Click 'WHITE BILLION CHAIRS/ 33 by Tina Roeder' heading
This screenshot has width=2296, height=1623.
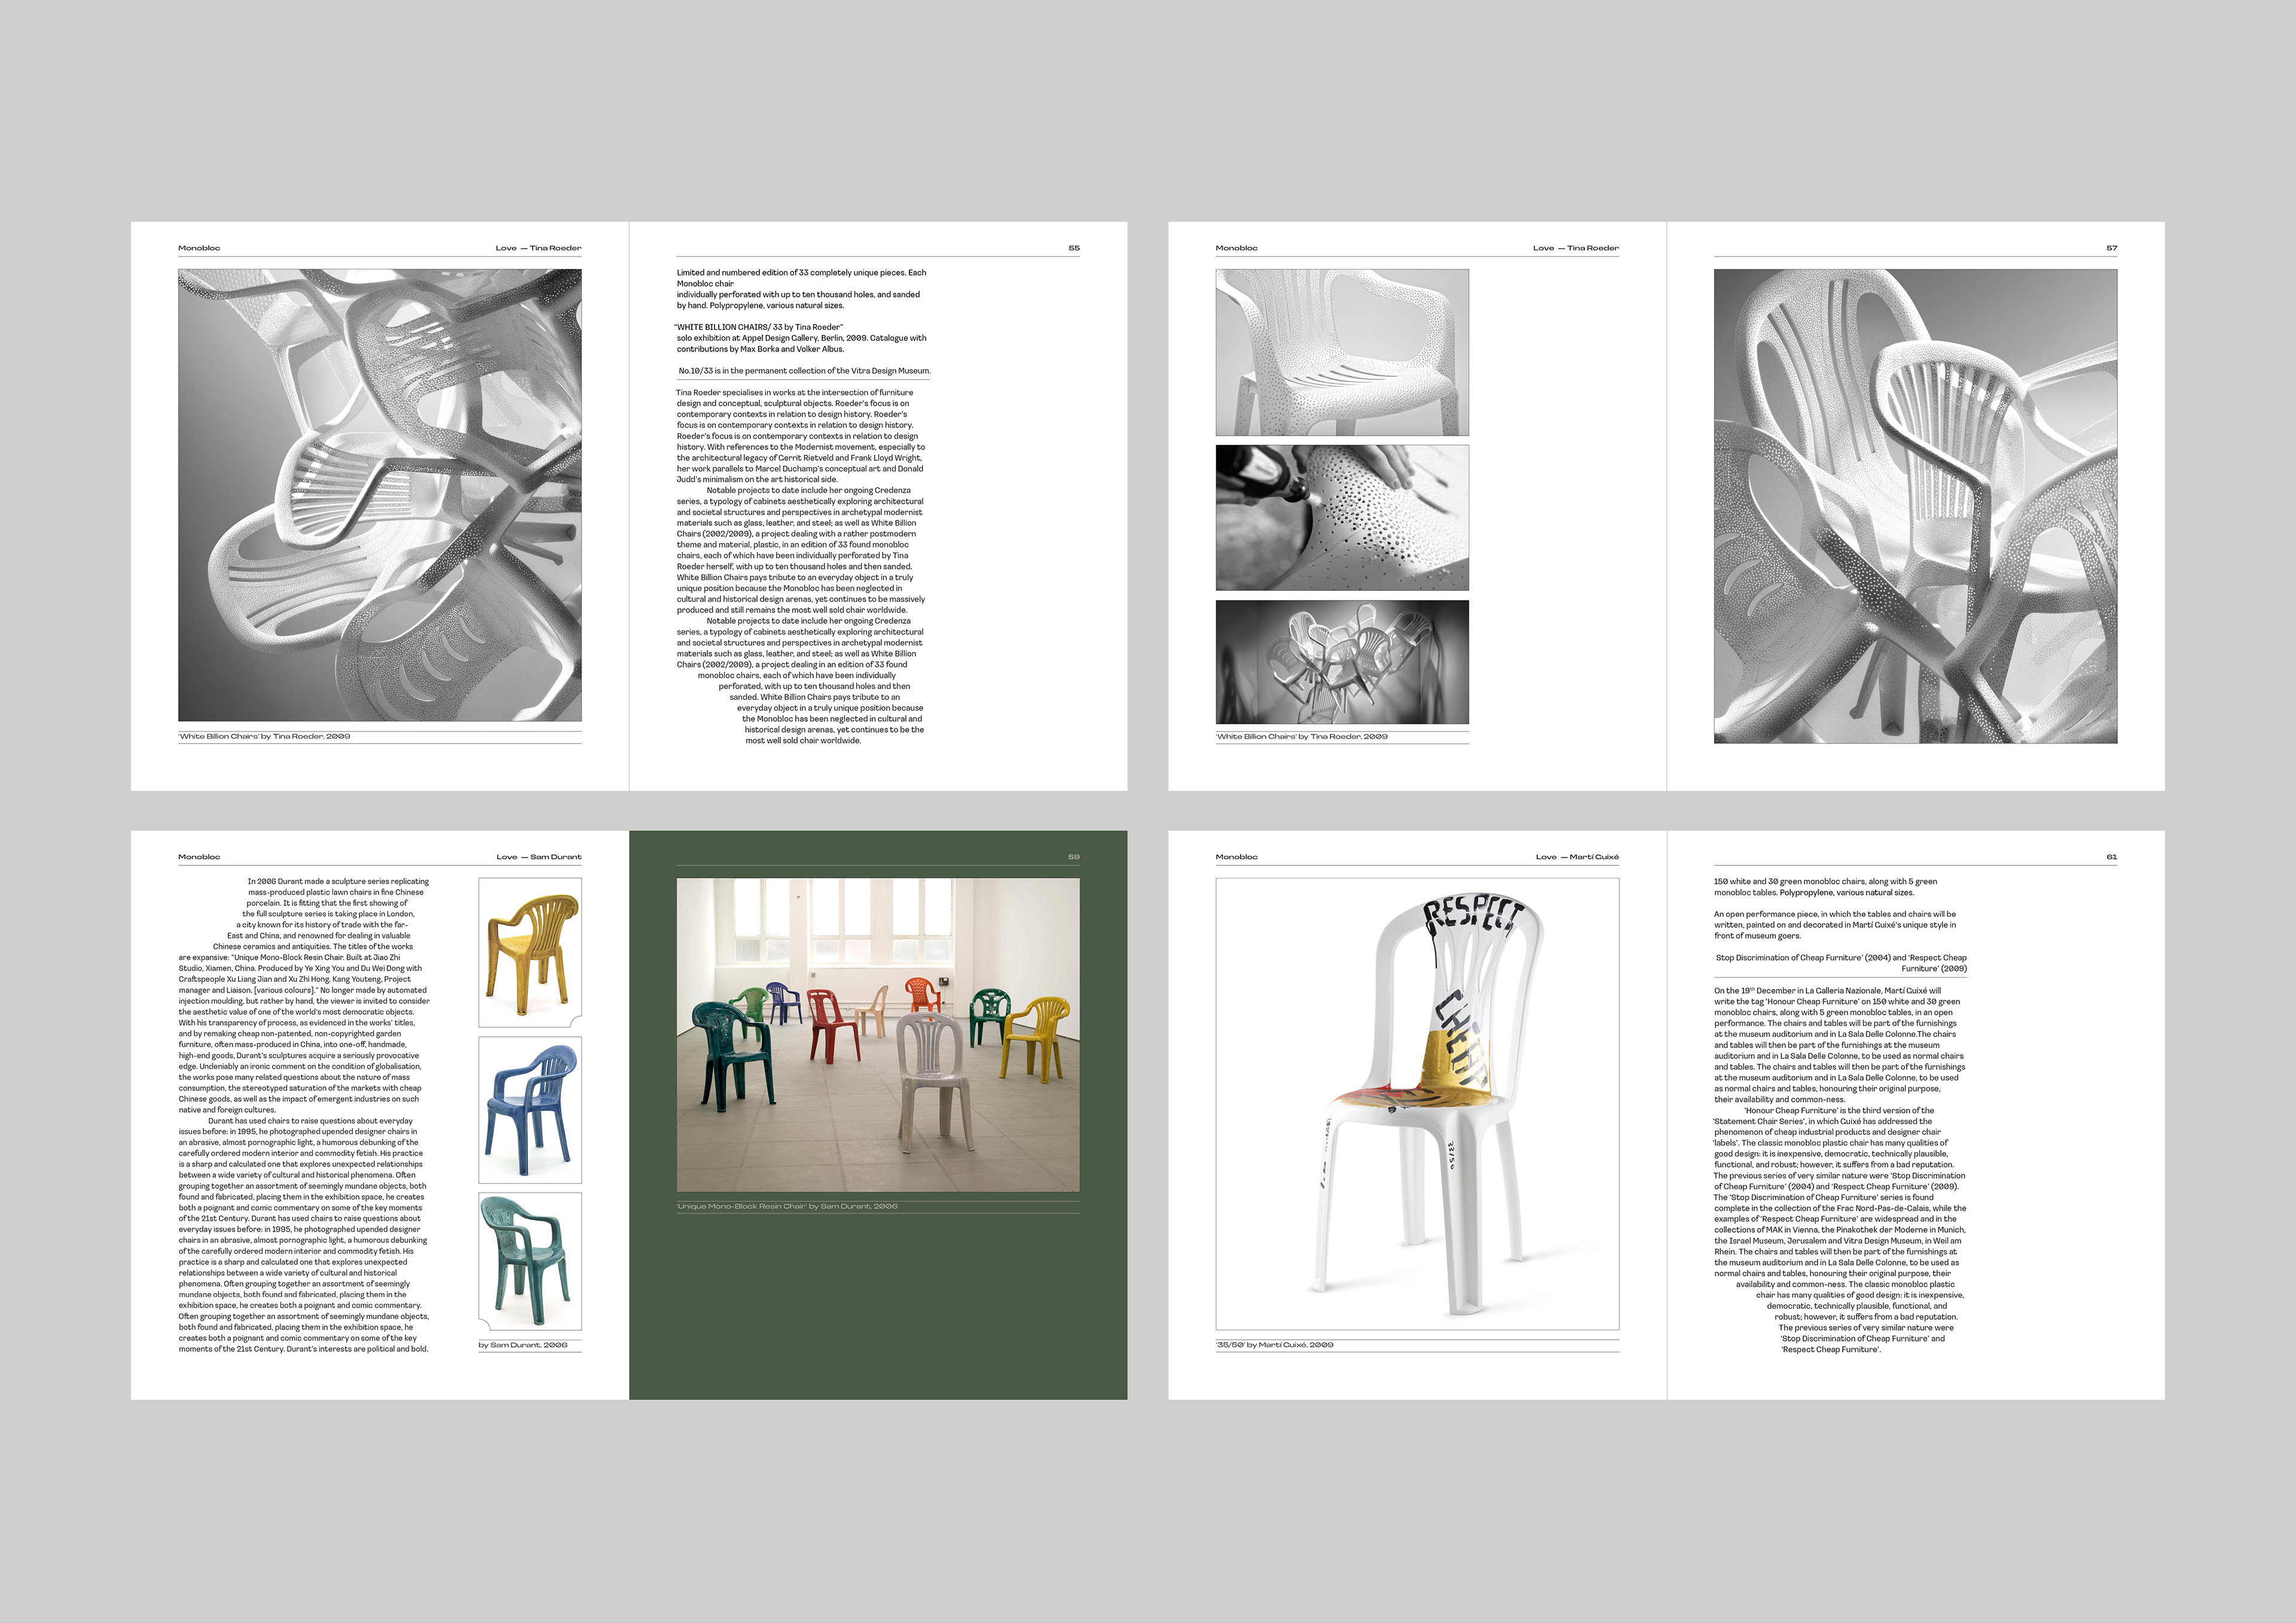pyautogui.click(x=759, y=327)
